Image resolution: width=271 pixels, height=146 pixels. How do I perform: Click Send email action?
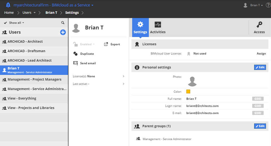(88, 63)
